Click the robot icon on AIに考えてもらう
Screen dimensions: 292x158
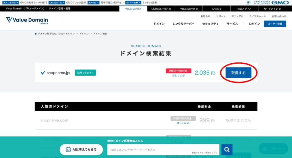coord(68,149)
